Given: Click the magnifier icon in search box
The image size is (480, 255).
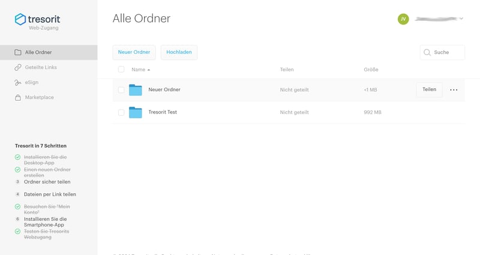Looking at the screenshot, I should pos(427,53).
